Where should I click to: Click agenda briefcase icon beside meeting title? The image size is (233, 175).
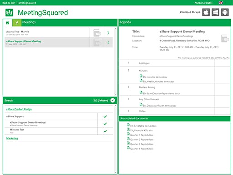225,38
